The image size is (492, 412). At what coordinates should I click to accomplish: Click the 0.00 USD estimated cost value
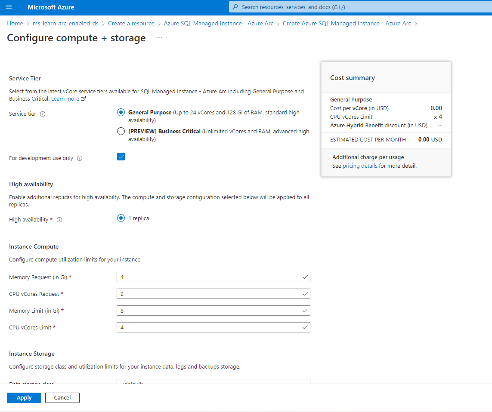[430, 139]
